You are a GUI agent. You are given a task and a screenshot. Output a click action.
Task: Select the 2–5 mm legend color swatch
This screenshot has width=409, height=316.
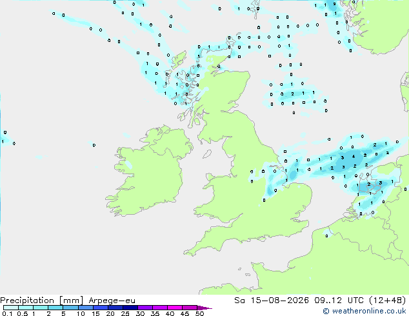point(55,308)
